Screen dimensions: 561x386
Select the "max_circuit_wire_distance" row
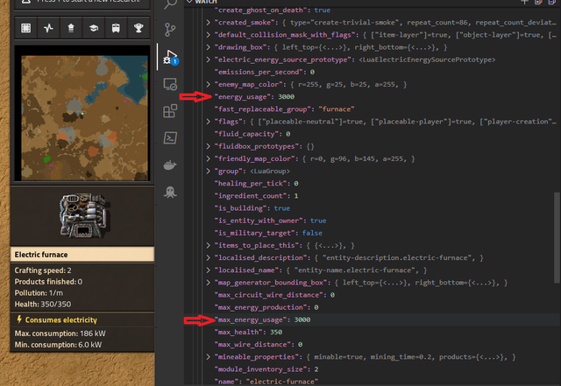click(372, 295)
